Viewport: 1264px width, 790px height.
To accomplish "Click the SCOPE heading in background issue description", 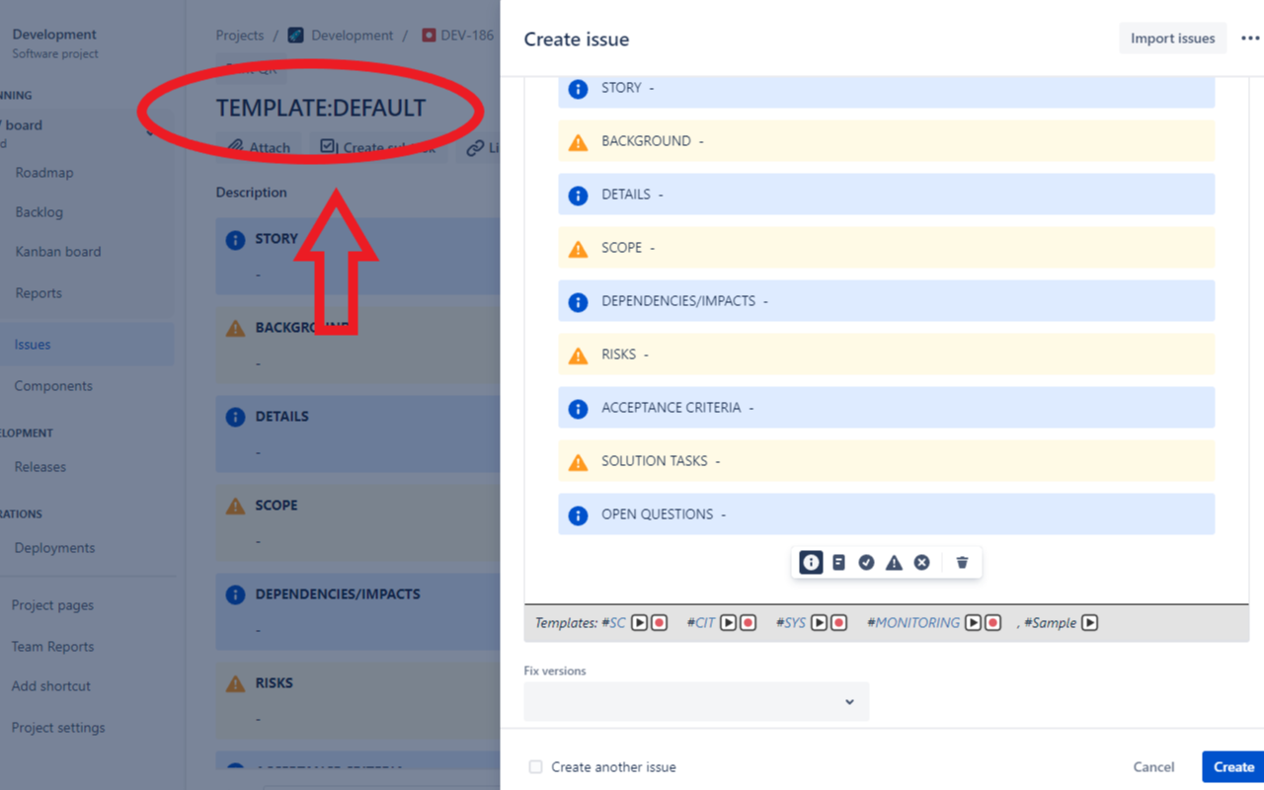I will pos(276,505).
